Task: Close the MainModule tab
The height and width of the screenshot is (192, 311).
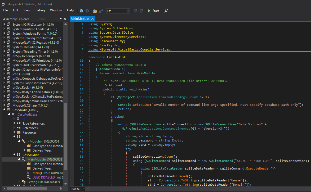Action: 92,19
